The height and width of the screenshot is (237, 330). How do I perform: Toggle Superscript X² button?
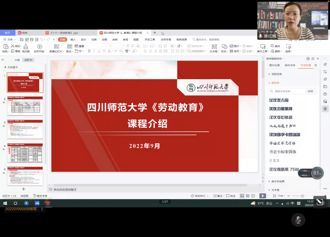[116, 51]
